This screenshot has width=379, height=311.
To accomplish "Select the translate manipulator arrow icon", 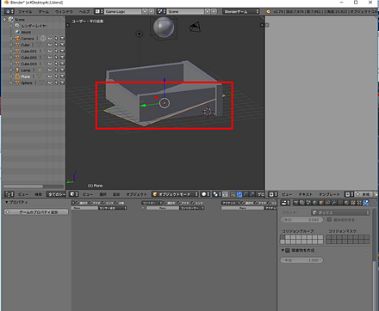I will point(239,194).
